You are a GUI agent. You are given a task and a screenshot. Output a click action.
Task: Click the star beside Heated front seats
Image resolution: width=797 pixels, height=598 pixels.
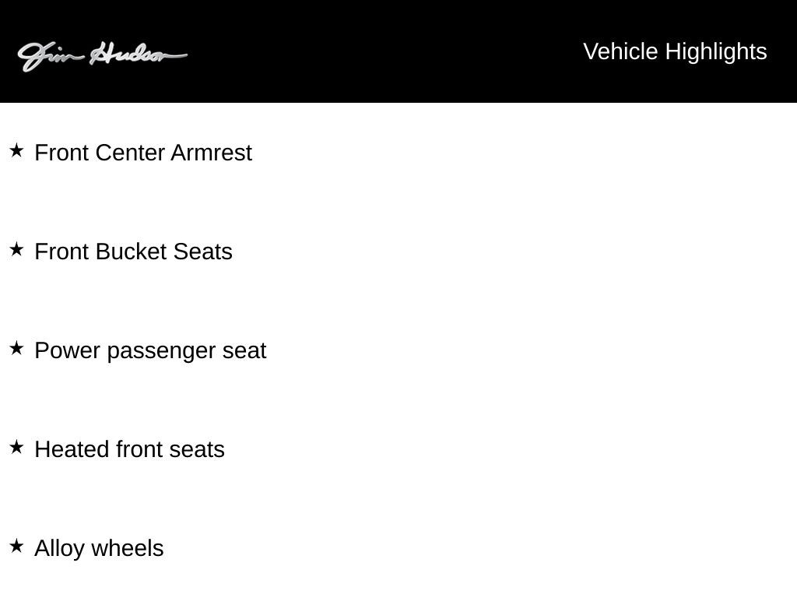(x=17, y=448)
